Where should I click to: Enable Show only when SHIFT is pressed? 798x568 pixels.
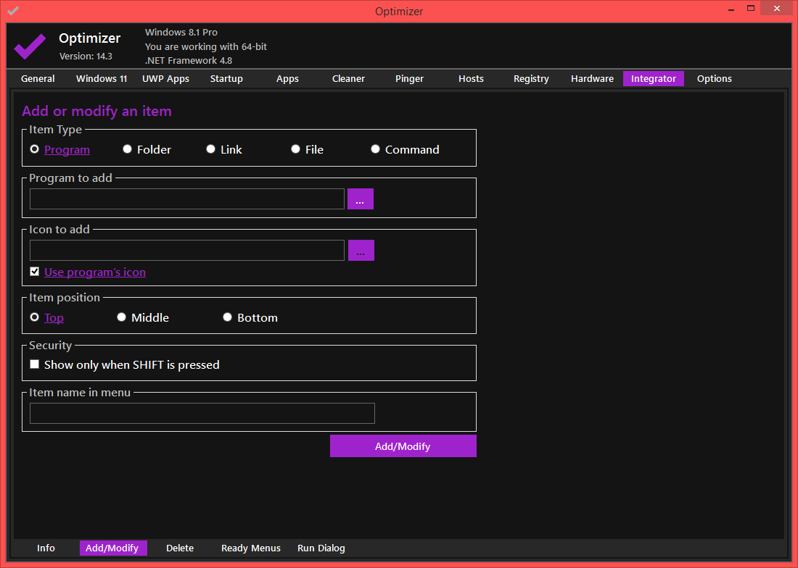point(35,364)
